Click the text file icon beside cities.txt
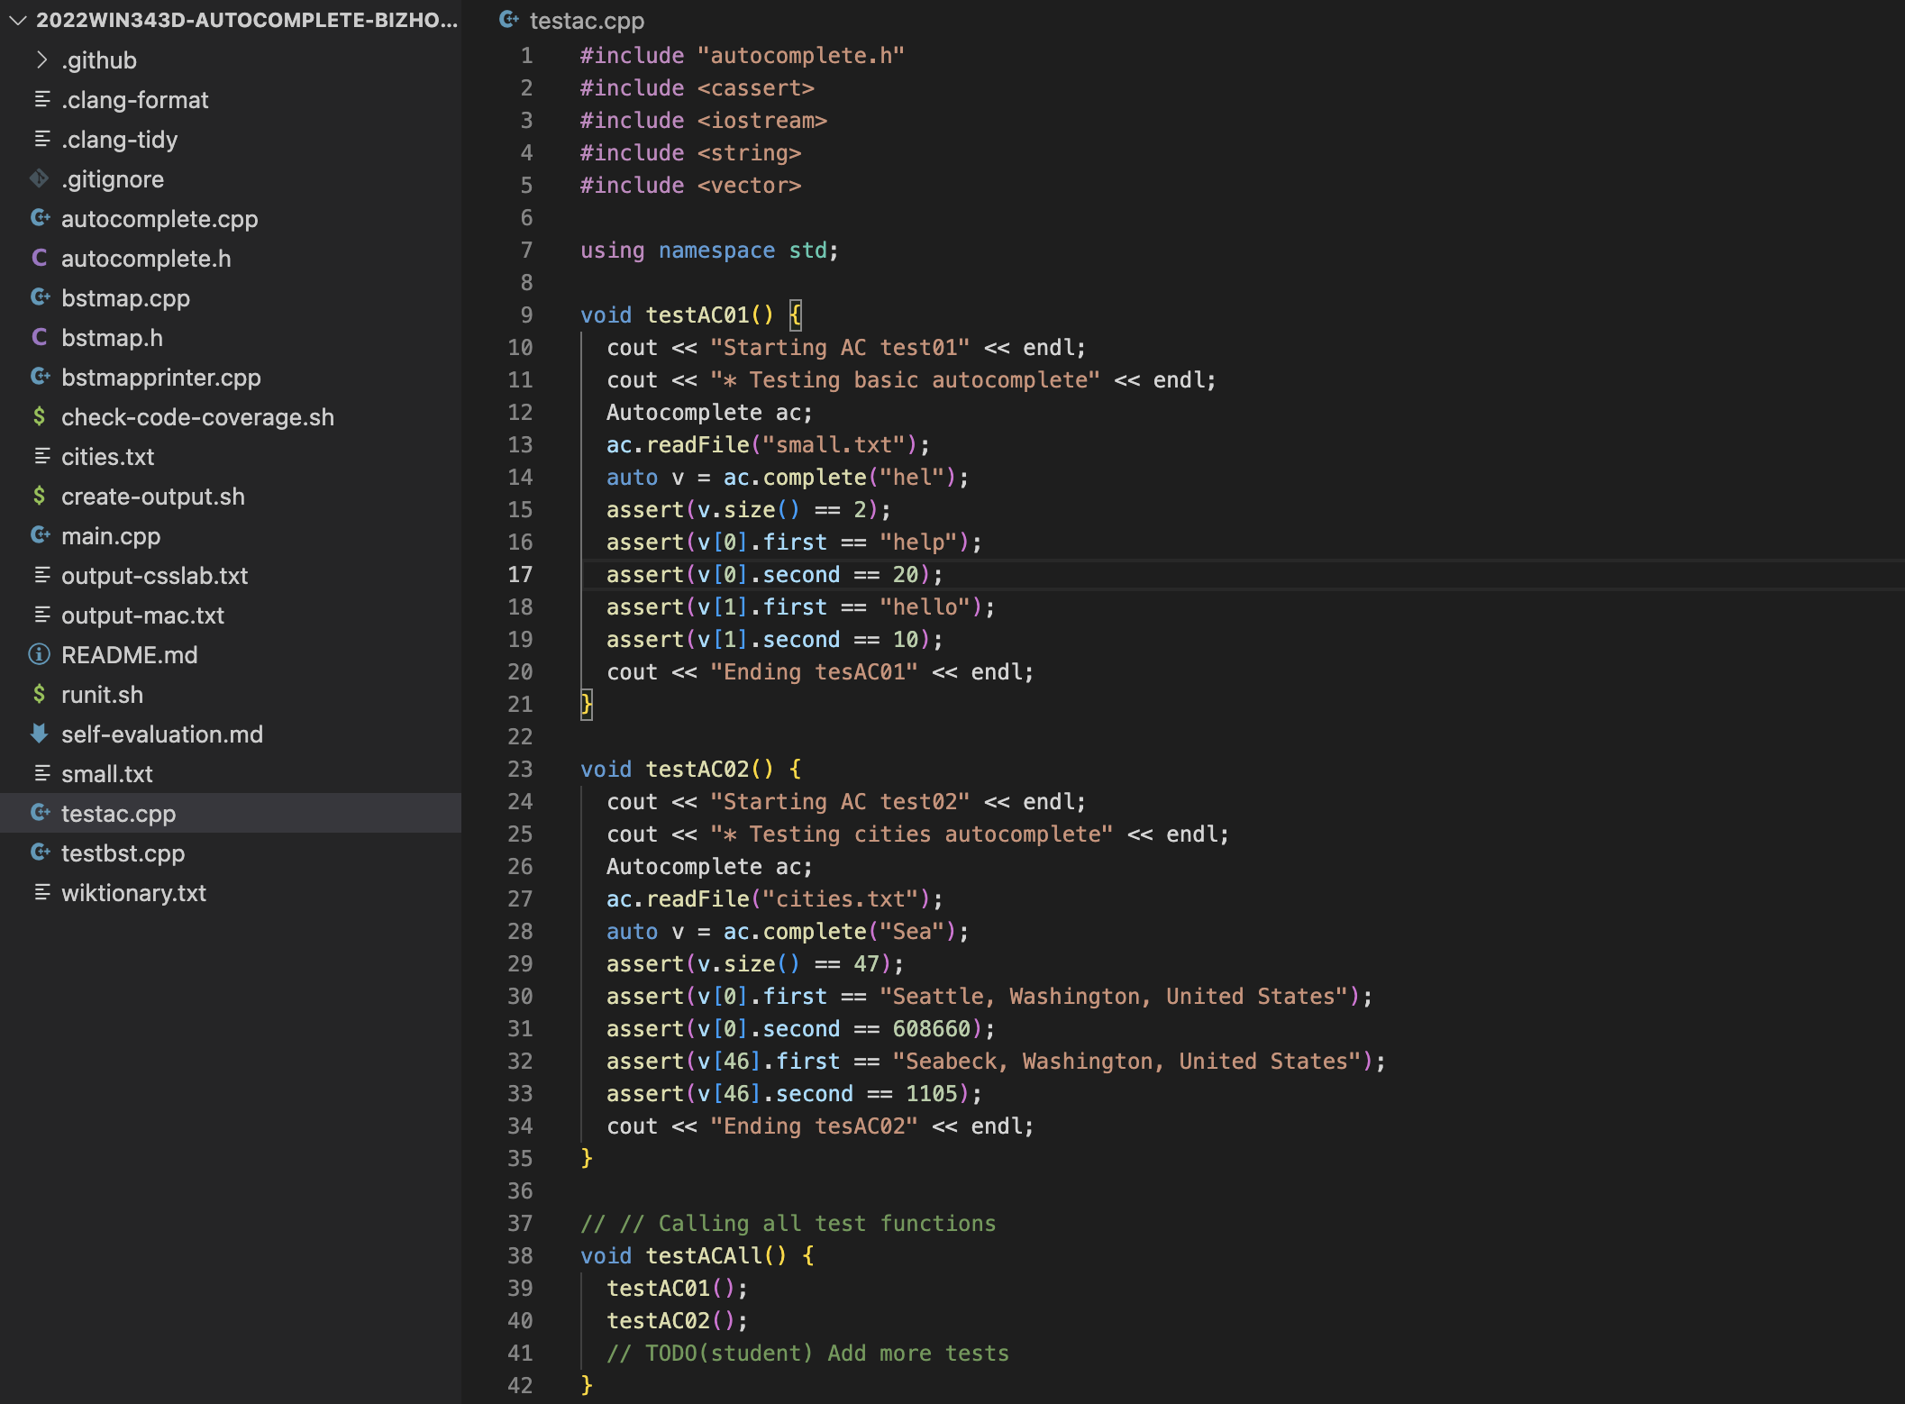The height and width of the screenshot is (1404, 1905). [41, 456]
